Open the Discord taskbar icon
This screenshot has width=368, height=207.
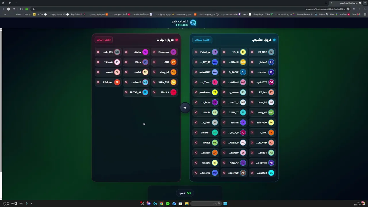149,204
